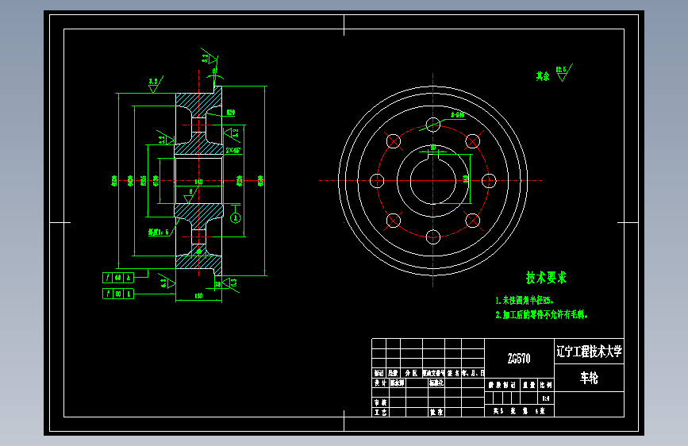The width and height of the screenshot is (688, 446).
Task: Select the 阶段标记 header cell
Action: pyautogui.click(x=502, y=385)
